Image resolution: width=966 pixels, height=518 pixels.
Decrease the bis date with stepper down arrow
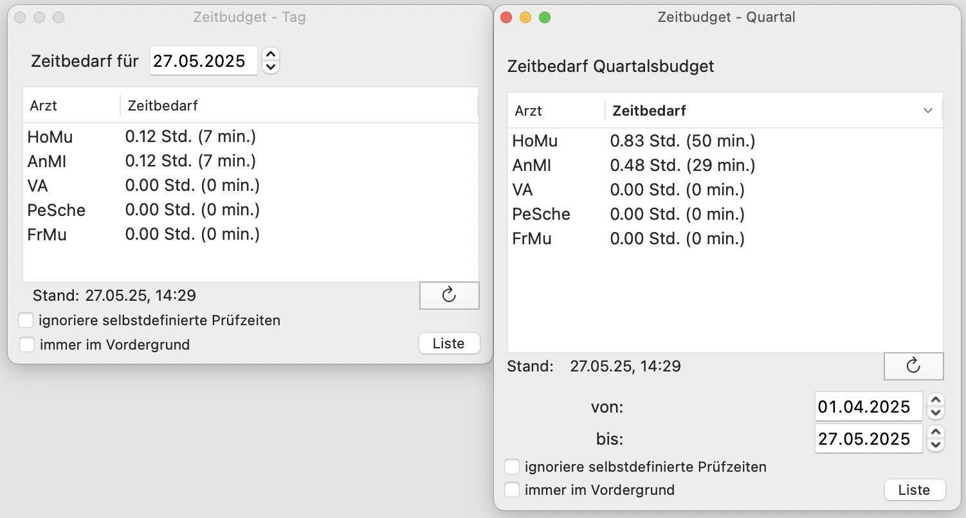tap(936, 445)
